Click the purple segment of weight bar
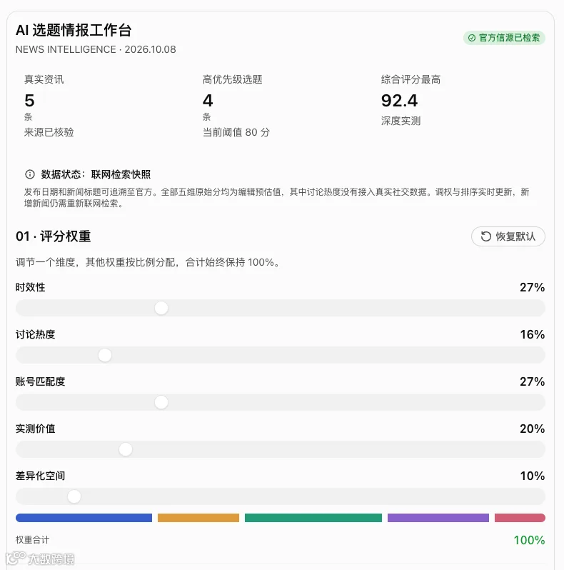 point(438,518)
